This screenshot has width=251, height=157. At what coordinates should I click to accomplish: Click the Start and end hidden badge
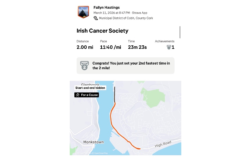coord(90,88)
